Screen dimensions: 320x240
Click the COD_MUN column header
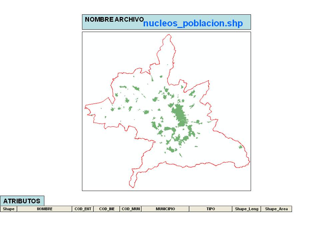point(131,209)
